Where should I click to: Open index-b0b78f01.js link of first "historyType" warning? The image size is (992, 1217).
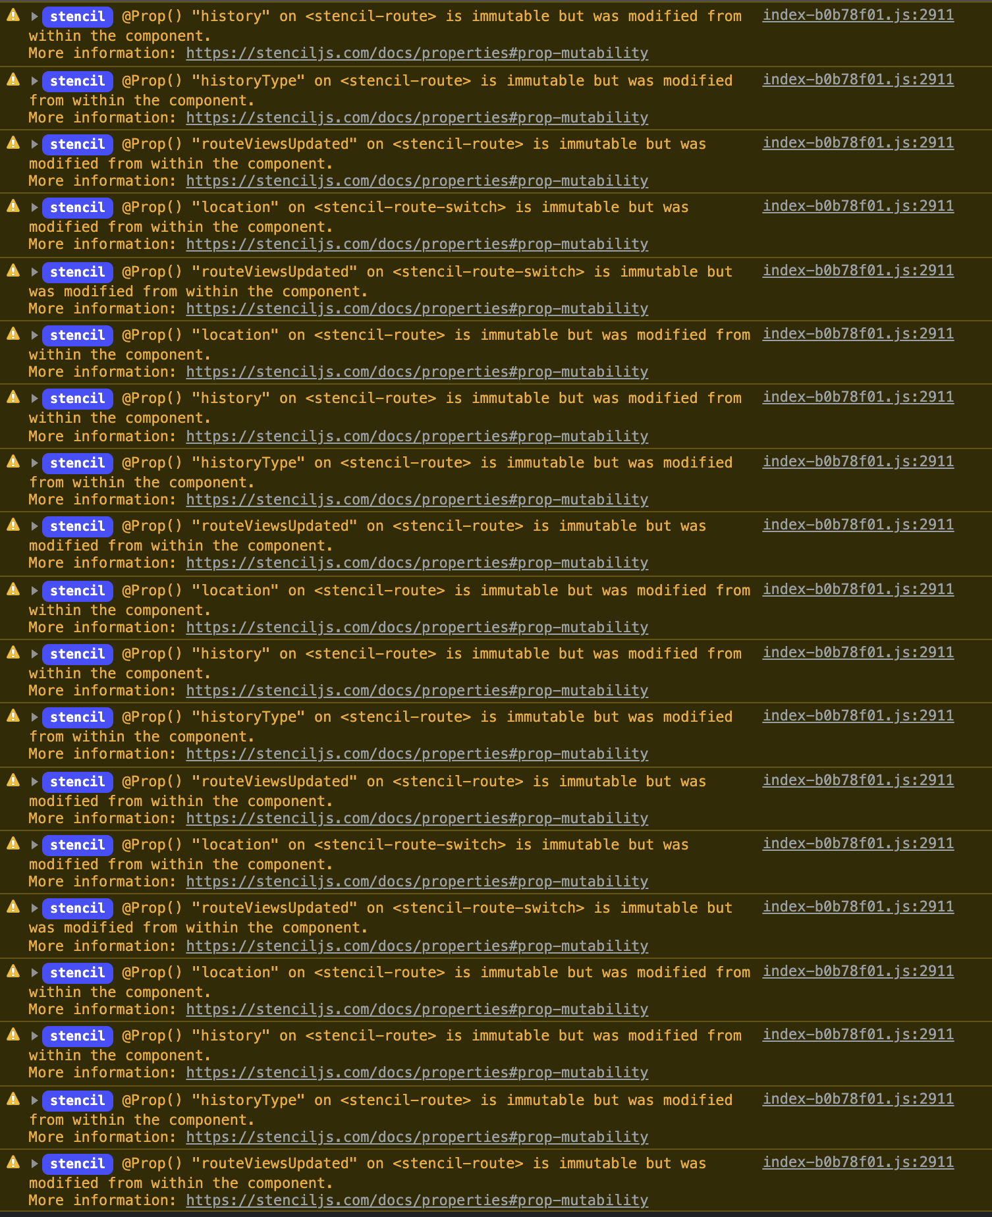(x=858, y=80)
